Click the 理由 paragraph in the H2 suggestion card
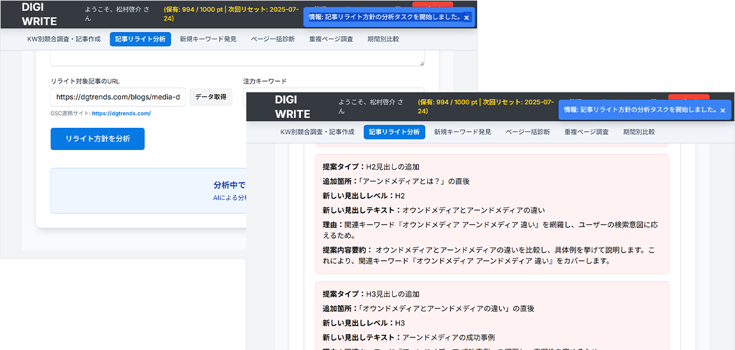735x350 pixels. (x=490, y=230)
